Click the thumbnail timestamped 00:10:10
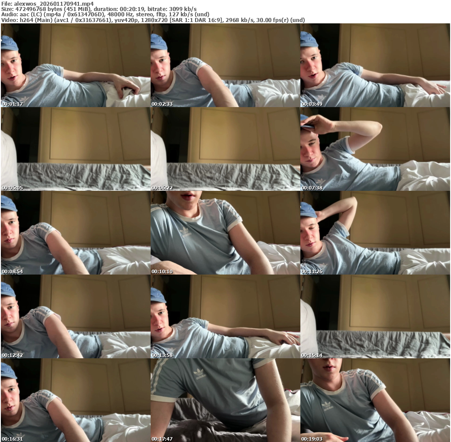The image size is (451, 442). [x=225, y=233]
